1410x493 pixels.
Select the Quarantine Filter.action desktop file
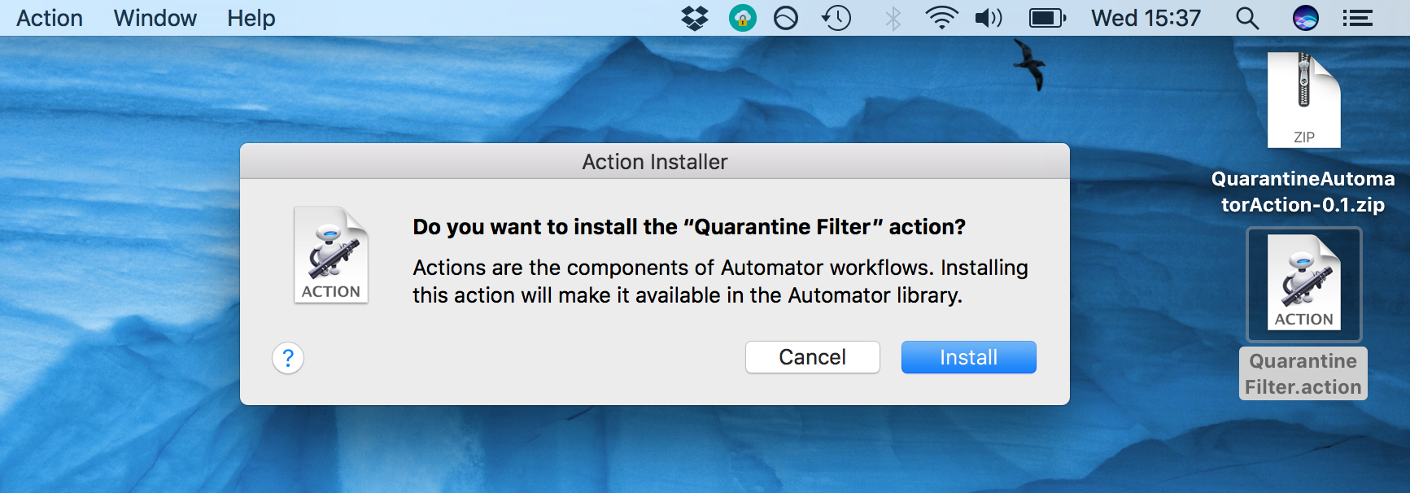(x=1303, y=313)
